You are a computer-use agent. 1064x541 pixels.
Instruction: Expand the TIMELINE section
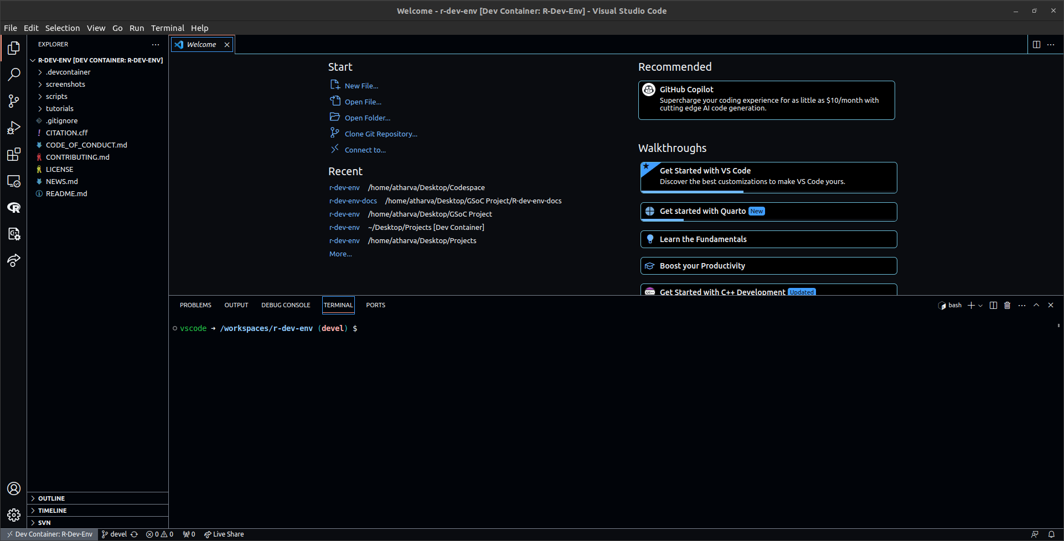tap(97, 511)
